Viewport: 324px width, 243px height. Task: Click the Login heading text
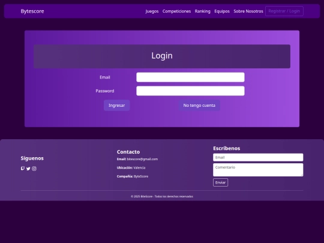(x=162, y=56)
